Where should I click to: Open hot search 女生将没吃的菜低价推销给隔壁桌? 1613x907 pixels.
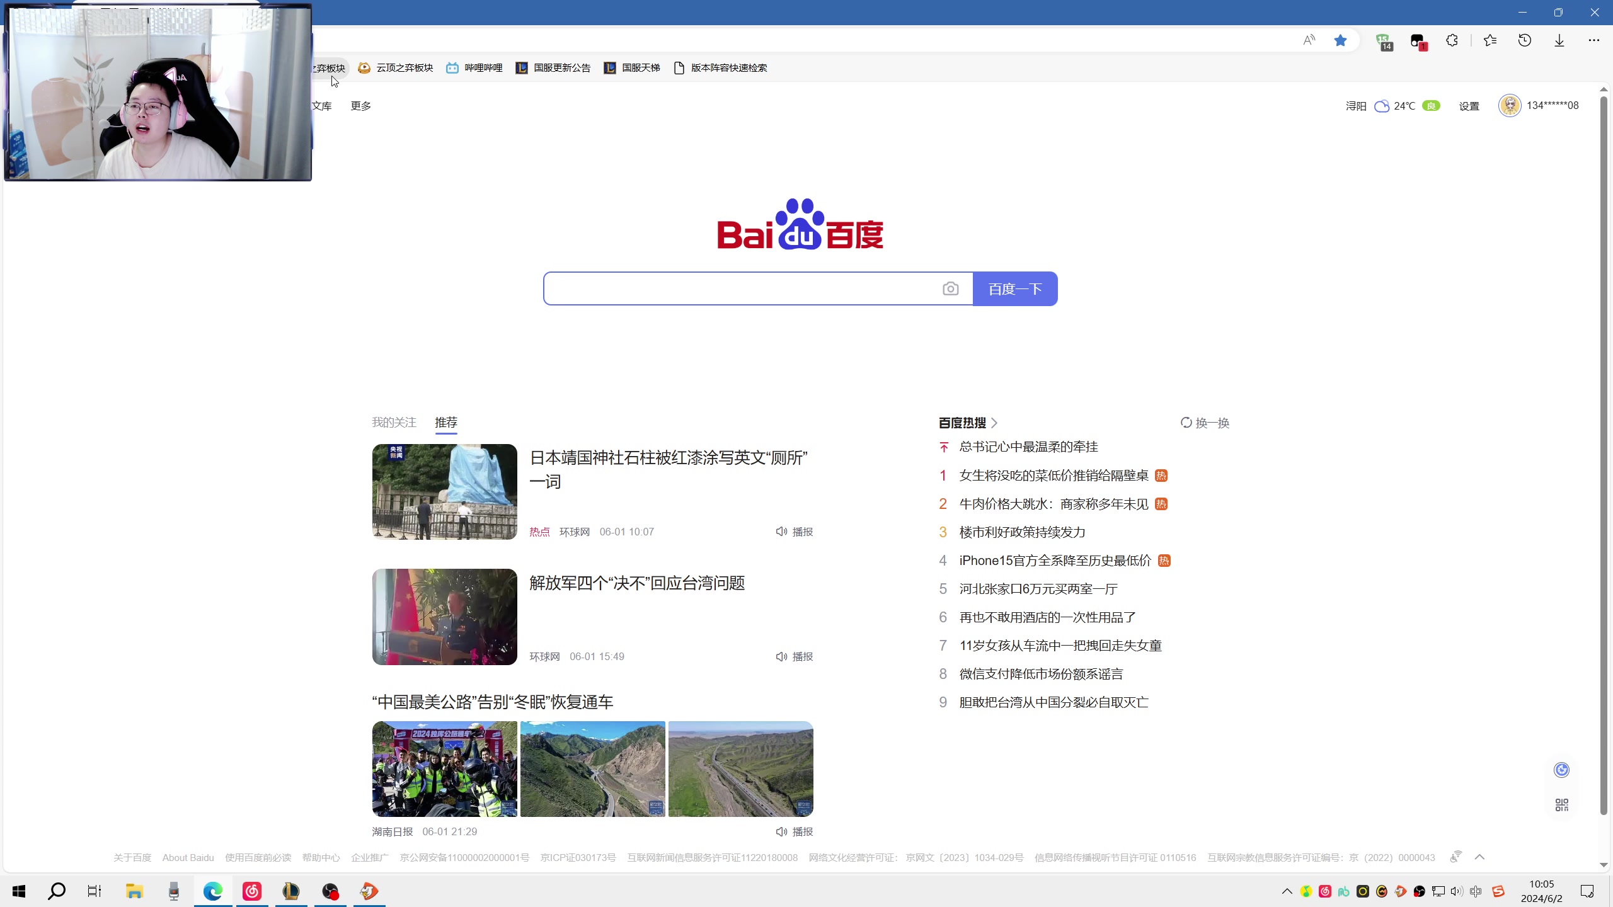click(1053, 476)
